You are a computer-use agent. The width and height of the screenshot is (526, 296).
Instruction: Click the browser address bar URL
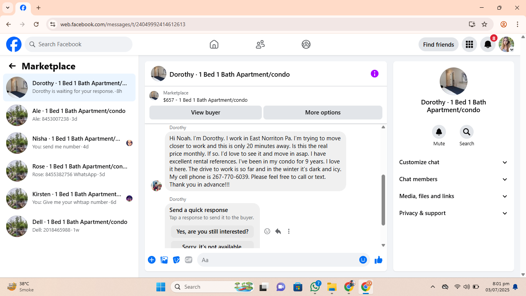coord(123,24)
